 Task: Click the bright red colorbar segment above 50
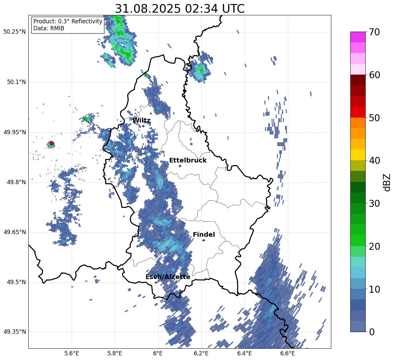click(358, 112)
